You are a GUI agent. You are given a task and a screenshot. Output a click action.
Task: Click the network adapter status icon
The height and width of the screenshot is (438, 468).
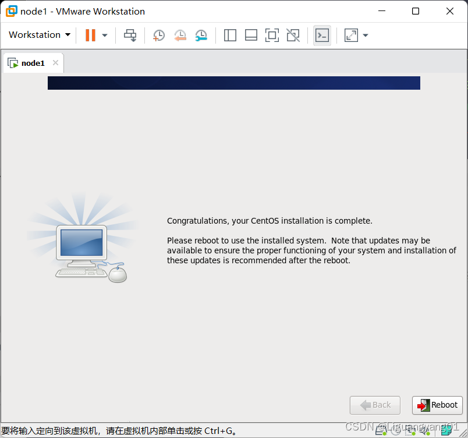coord(410,430)
